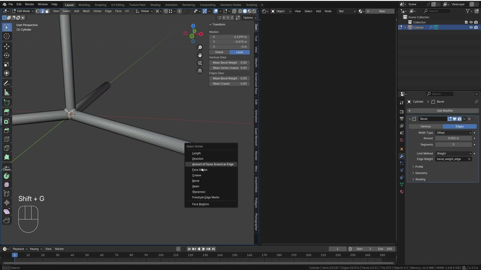Open Global transform orientation dropdown
The width and height of the screenshot is (481, 270).
(144, 11)
